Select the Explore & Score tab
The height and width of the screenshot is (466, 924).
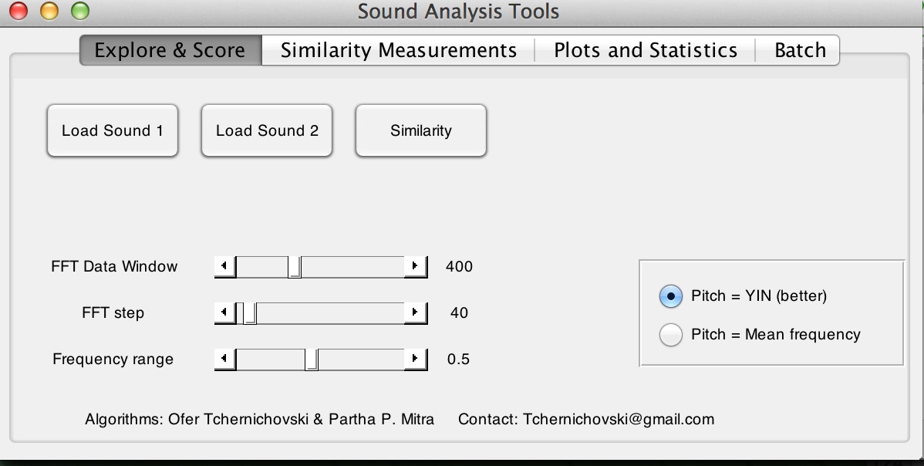(x=170, y=51)
